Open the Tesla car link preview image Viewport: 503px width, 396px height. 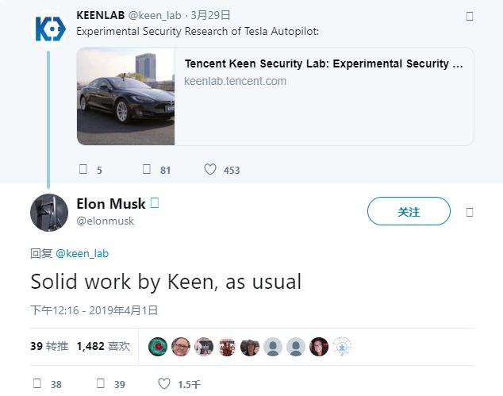125,96
